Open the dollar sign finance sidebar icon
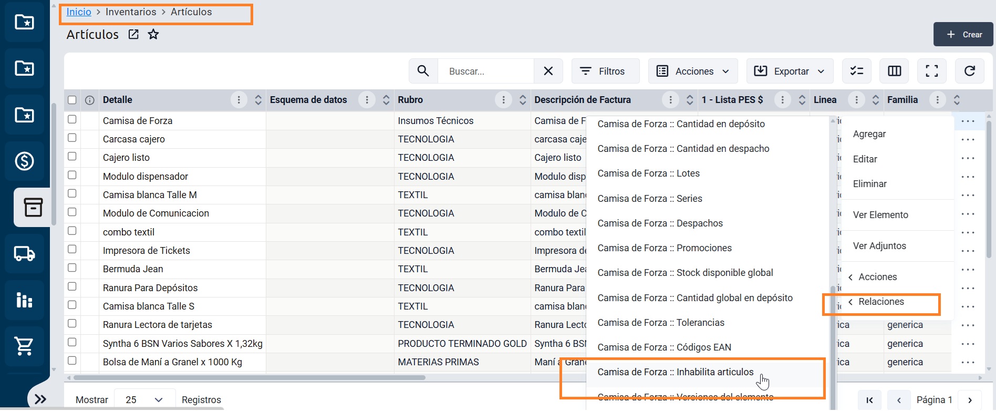This screenshot has width=996, height=411. [x=24, y=161]
